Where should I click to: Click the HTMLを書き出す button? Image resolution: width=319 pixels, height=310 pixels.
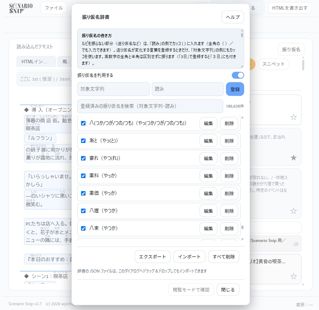coord(290,8)
